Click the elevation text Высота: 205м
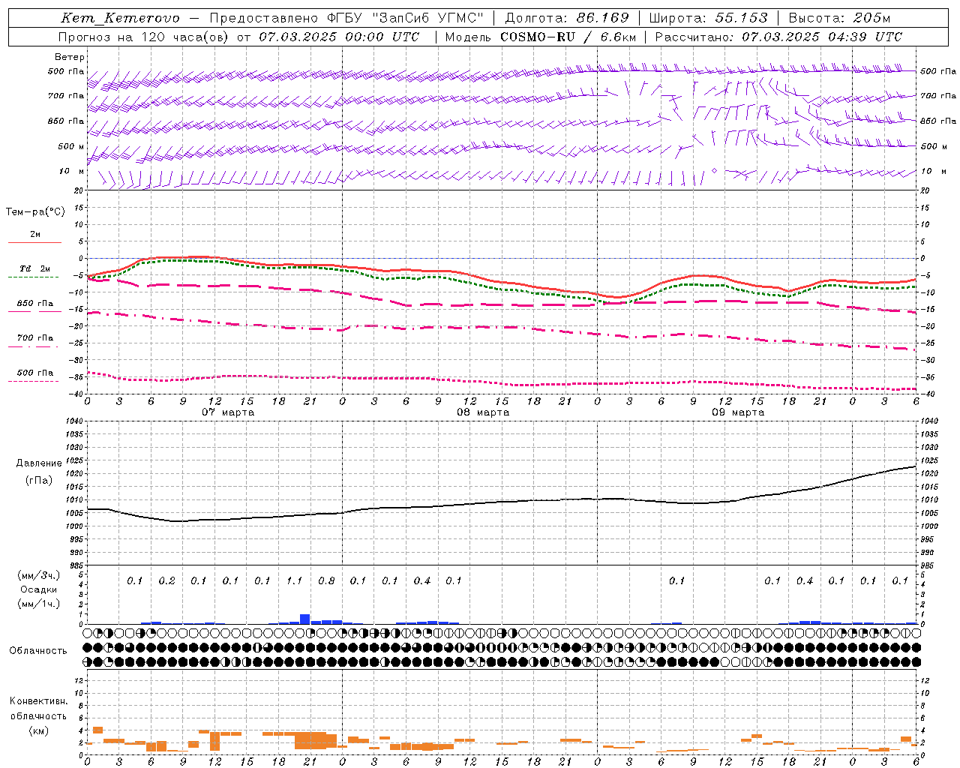960x768 pixels. pos(839,18)
